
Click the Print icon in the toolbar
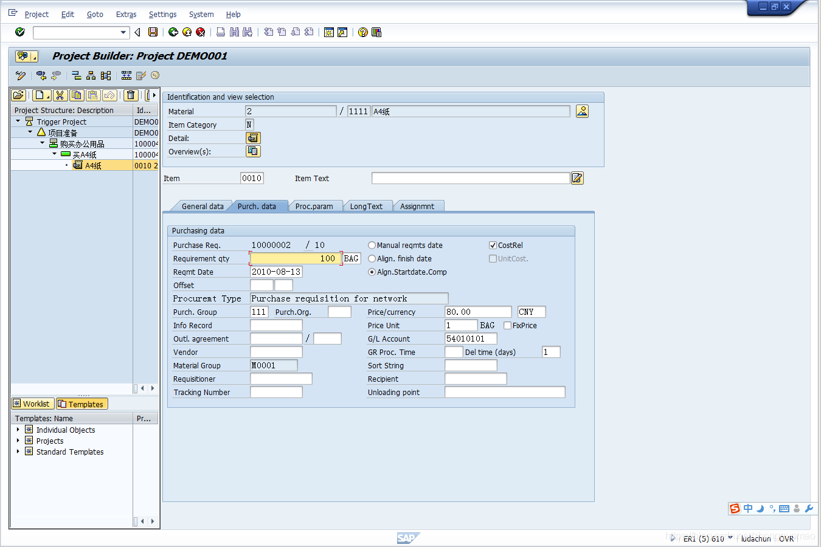(221, 32)
